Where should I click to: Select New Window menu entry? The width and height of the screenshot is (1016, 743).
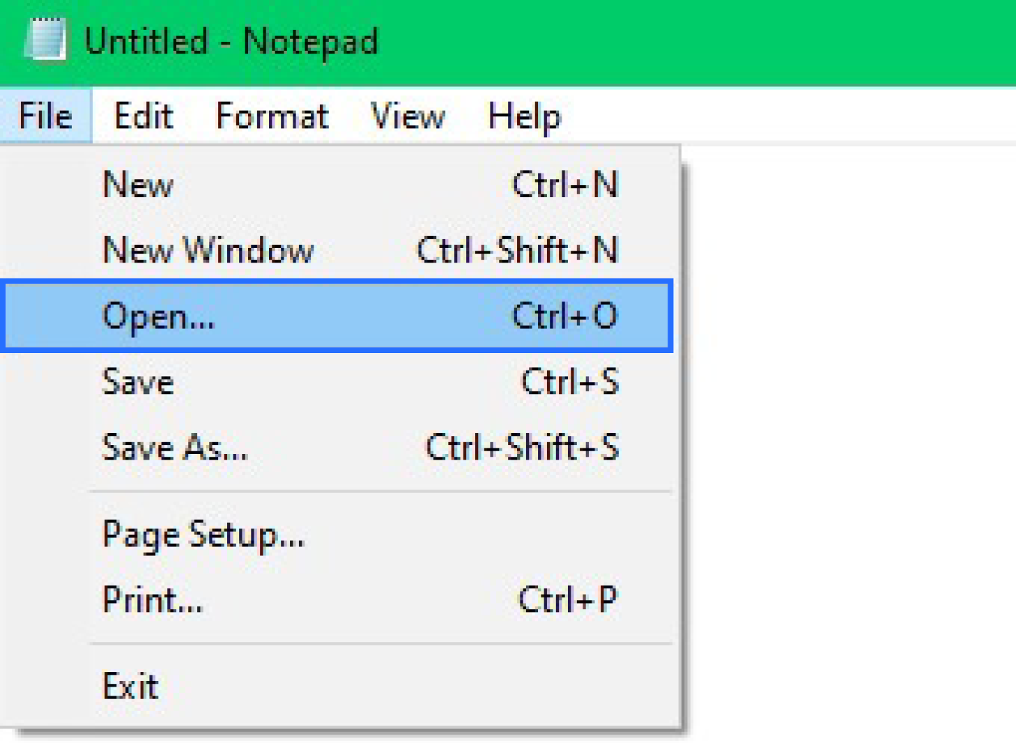click(338, 250)
